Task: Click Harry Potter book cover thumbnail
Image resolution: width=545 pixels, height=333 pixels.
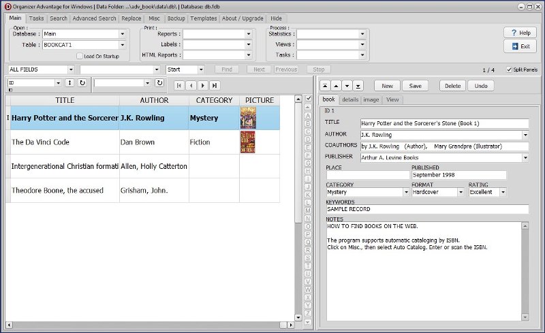Action: pyautogui.click(x=248, y=118)
